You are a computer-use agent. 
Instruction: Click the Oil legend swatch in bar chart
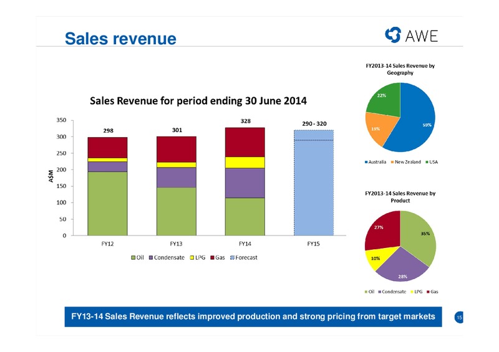[133, 257]
